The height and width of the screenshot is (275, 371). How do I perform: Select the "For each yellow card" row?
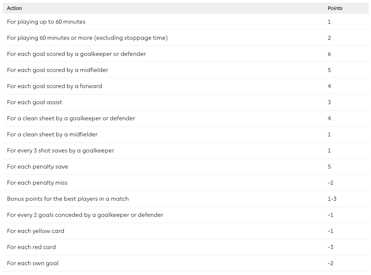click(35, 231)
